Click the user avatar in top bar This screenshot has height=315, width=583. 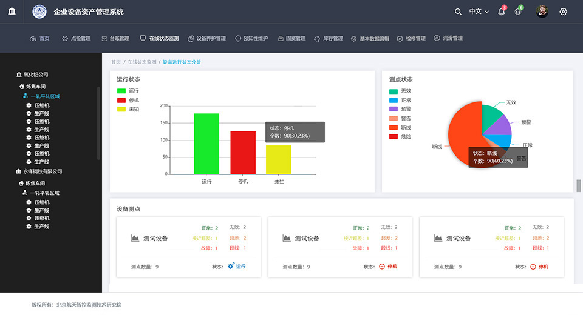pos(542,12)
